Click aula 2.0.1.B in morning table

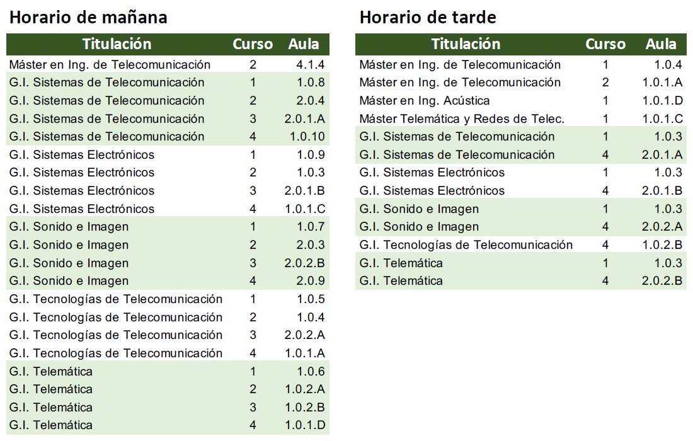pyautogui.click(x=304, y=190)
